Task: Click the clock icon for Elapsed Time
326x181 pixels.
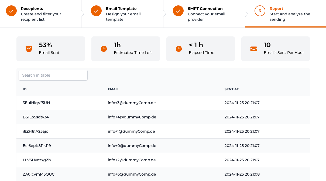Action: point(179,49)
